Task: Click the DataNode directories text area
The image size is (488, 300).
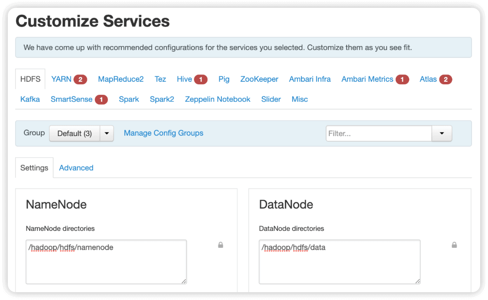Action: [x=340, y=262]
